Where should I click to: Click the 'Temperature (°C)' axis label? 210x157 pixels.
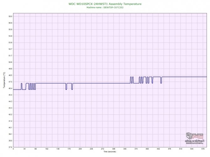pos(4,80)
